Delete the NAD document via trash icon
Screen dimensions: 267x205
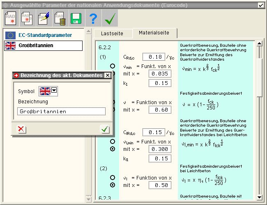pyautogui.click(x=60, y=18)
